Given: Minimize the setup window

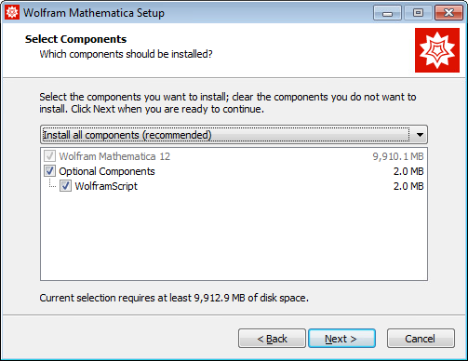Looking at the screenshot, I should tap(387, 13).
